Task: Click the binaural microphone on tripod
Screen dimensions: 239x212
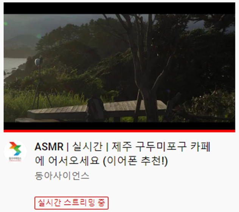Action: pyautogui.click(x=39, y=61)
